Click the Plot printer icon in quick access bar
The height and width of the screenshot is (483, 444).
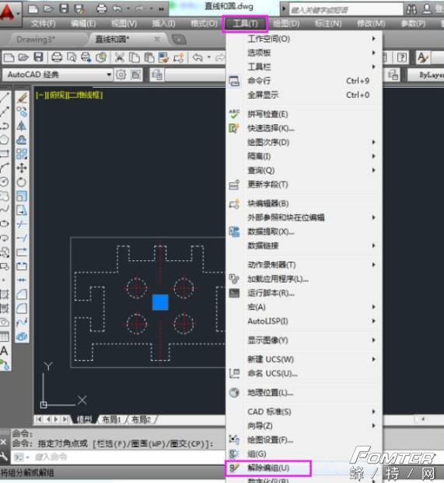click(101, 9)
